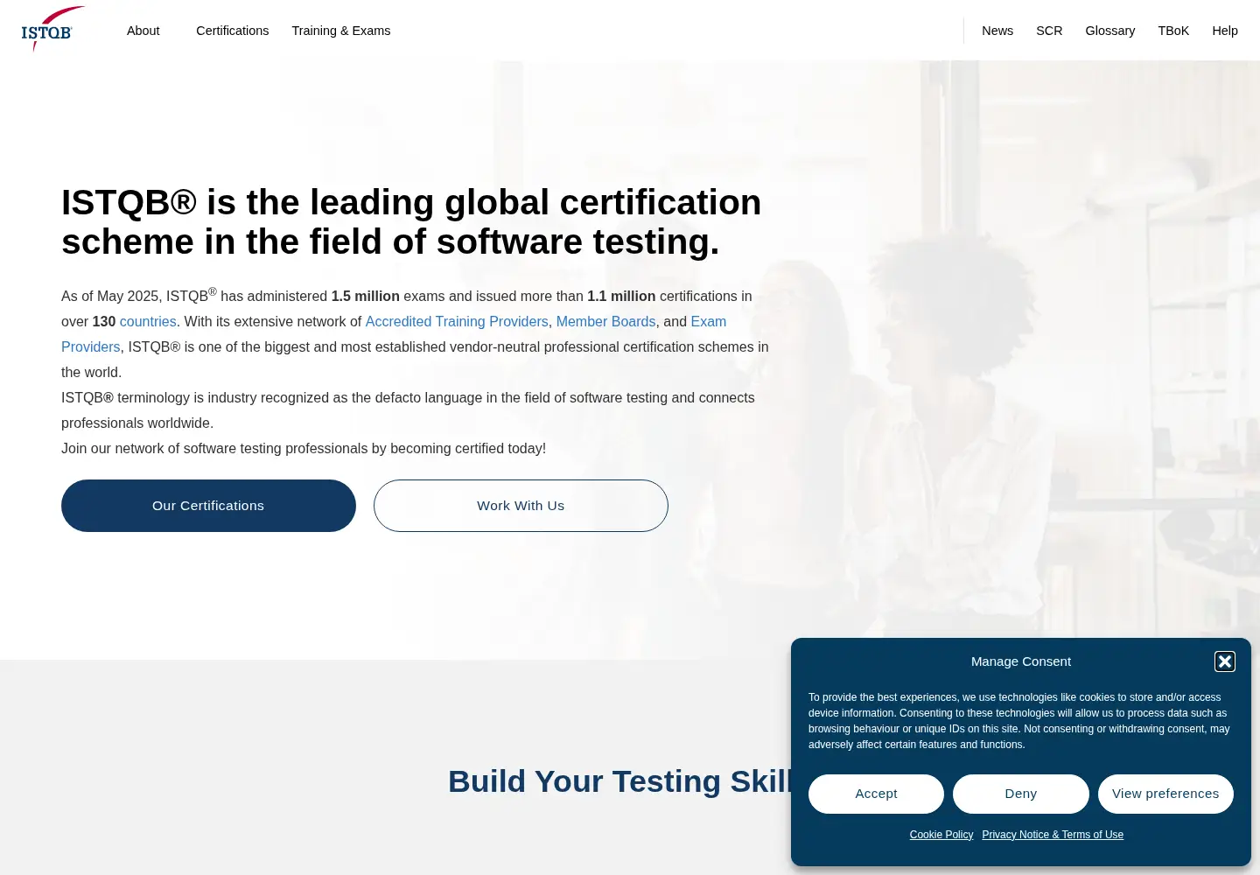The width and height of the screenshot is (1260, 875).
Task: Open the About menu
Action: [x=143, y=31]
